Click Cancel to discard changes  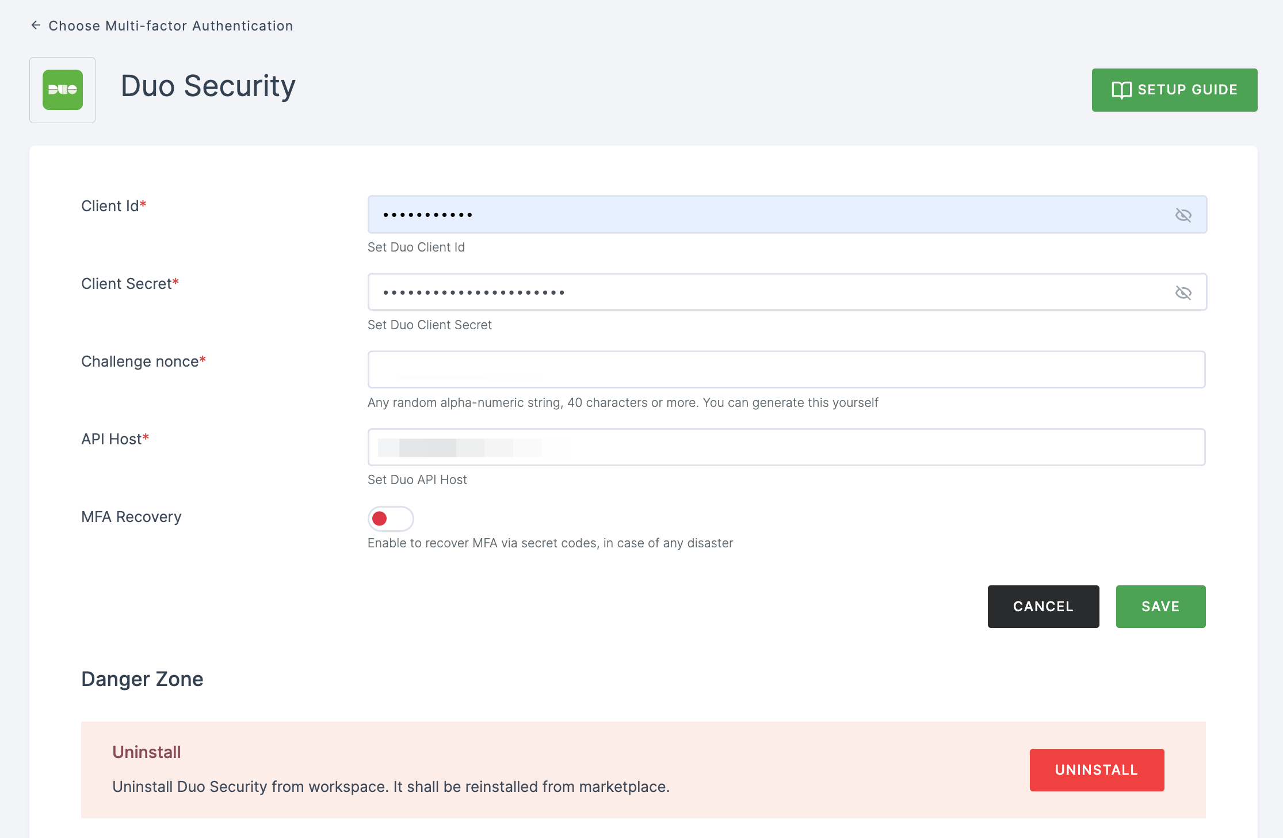(1045, 605)
